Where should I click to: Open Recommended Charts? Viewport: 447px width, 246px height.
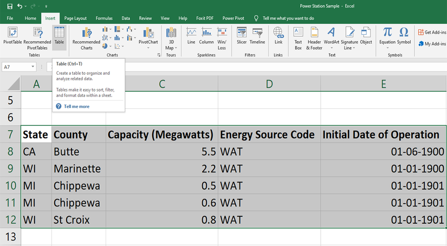(x=86, y=38)
